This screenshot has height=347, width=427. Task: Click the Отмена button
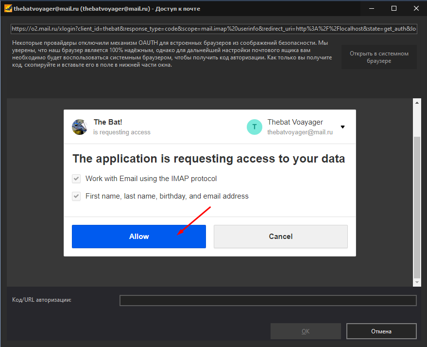coord(381,331)
